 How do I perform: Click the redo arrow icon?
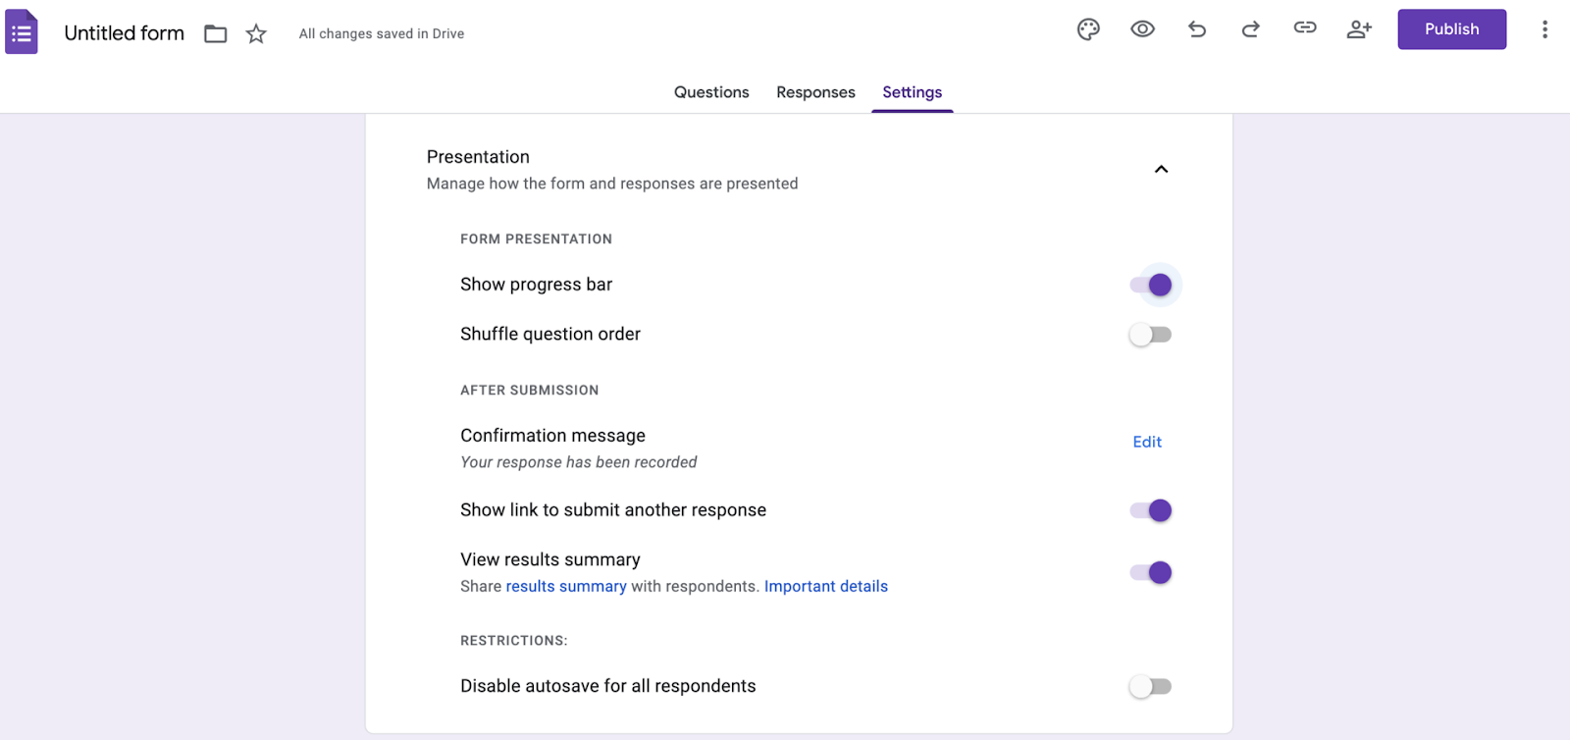click(x=1250, y=29)
